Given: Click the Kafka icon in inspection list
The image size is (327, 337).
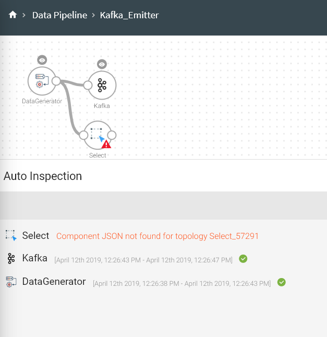Looking at the screenshot, I should pyautogui.click(x=11, y=258).
